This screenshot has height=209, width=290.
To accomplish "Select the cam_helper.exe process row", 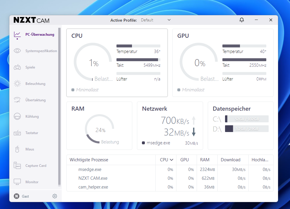I will point(170,187).
